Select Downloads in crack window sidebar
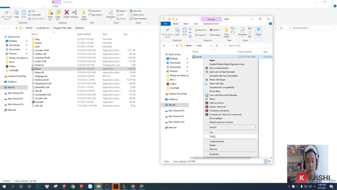Image resolution: width=337 pixels, height=190 pixels. pyautogui.click(x=175, y=63)
